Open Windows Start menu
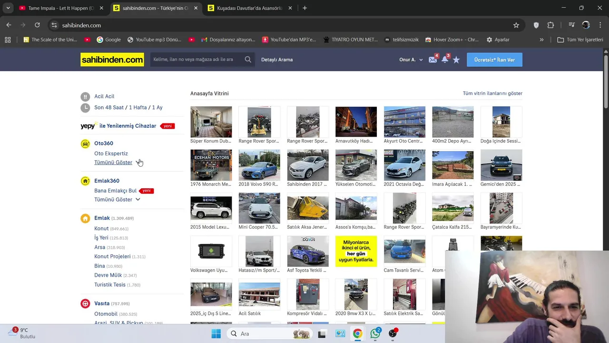The width and height of the screenshot is (609, 343). pyautogui.click(x=216, y=333)
